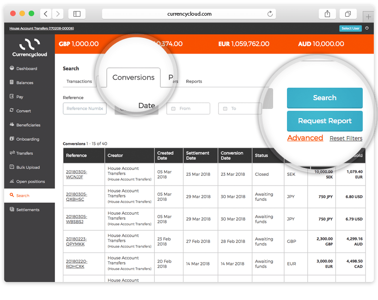The height and width of the screenshot is (300, 378).
Task: Open the Transactions tab
Action: [79, 82]
